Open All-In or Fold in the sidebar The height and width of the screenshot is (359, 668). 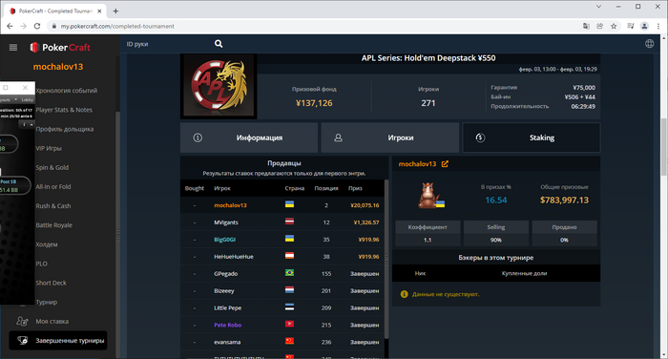pos(53,186)
